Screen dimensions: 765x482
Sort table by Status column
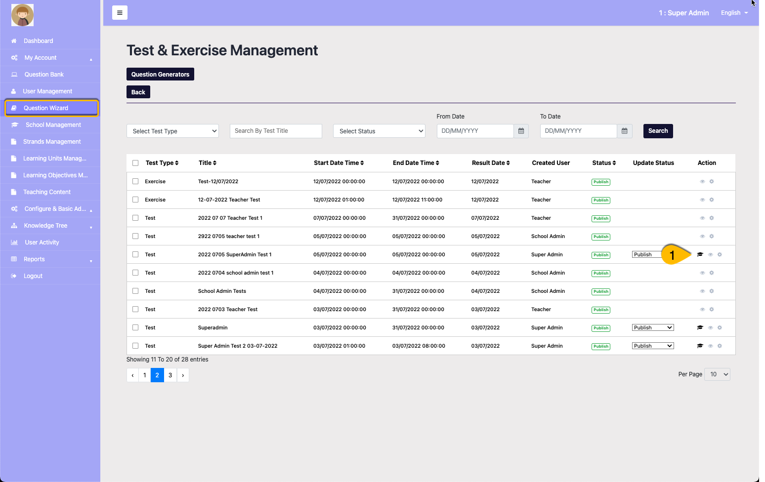[604, 163]
